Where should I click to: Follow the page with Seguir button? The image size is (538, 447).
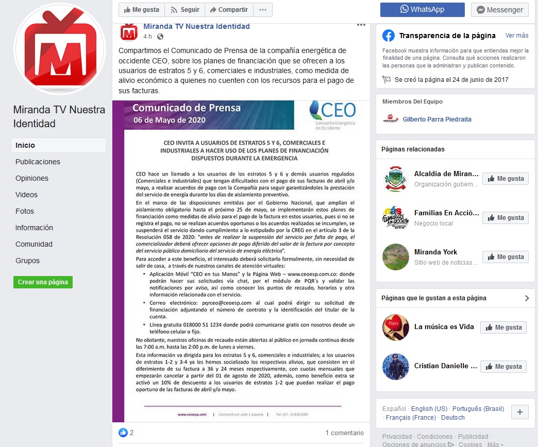[x=185, y=10]
